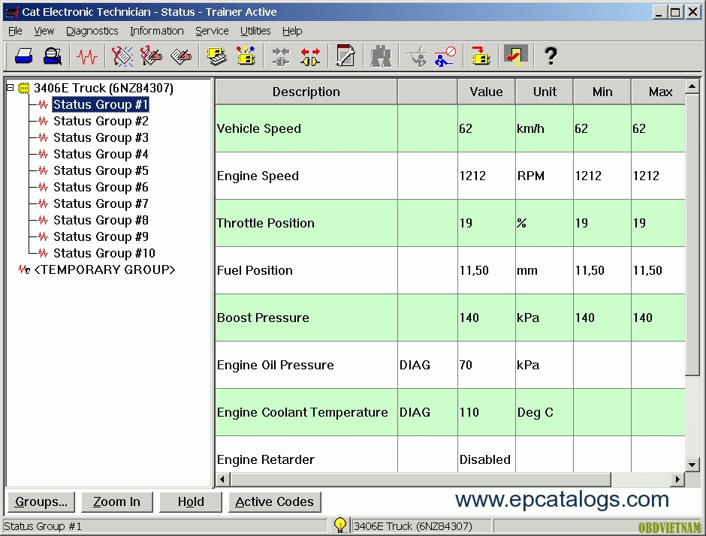The height and width of the screenshot is (536, 706).
Task: Click the horizontal scrollbar right arrow
Action: pos(677,479)
